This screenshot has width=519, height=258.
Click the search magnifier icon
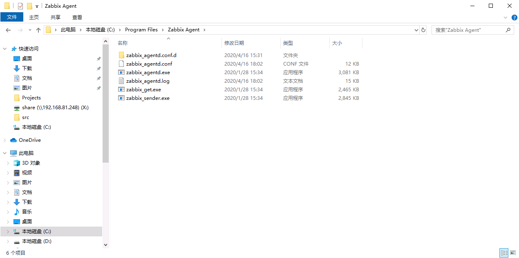pos(508,30)
